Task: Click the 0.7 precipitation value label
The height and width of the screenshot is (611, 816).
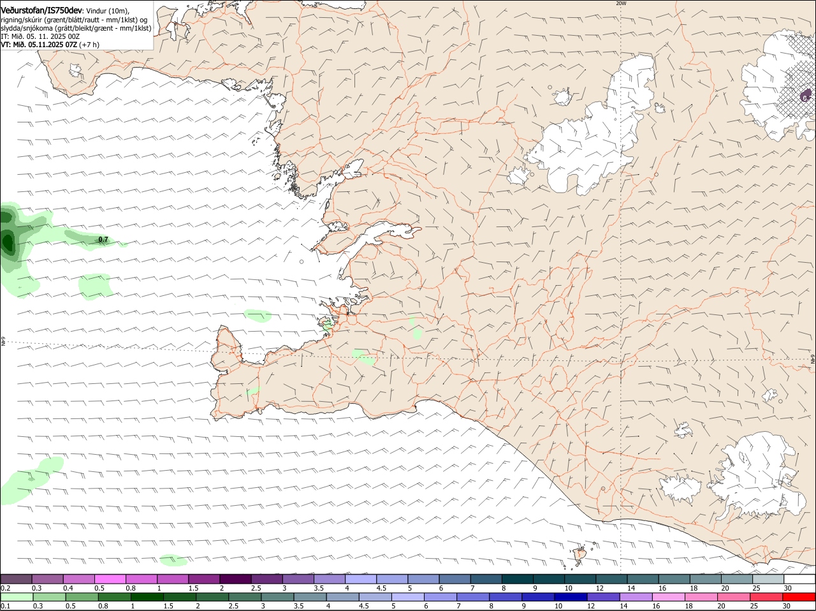Action: pyautogui.click(x=103, y=240)
